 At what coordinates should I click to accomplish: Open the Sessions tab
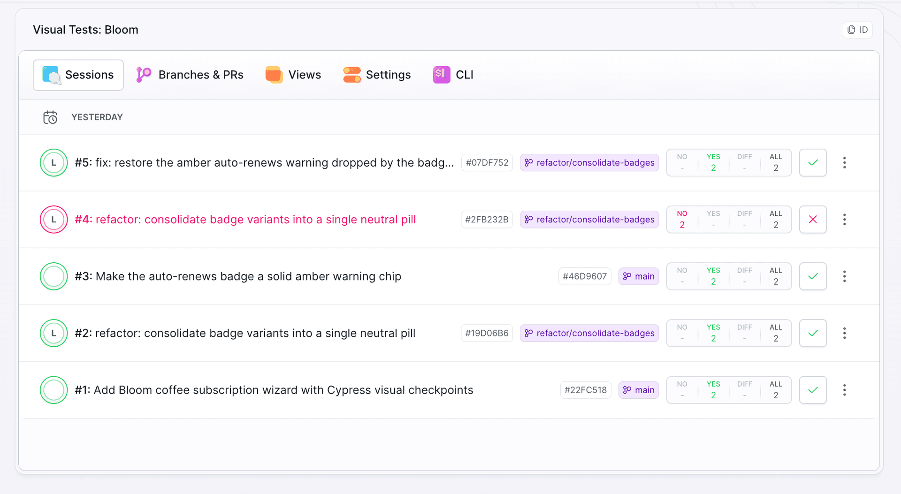click(78, 75)
